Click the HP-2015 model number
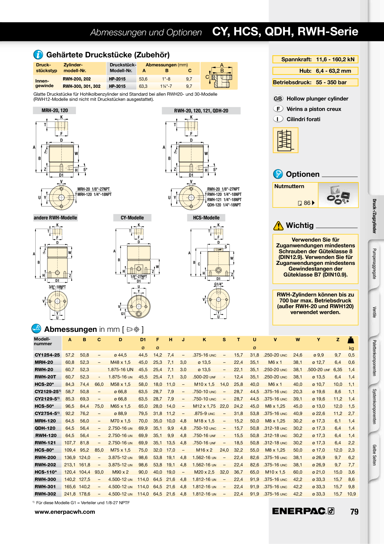Viewport: 384px width, 544px height. [x=117, y=79]
